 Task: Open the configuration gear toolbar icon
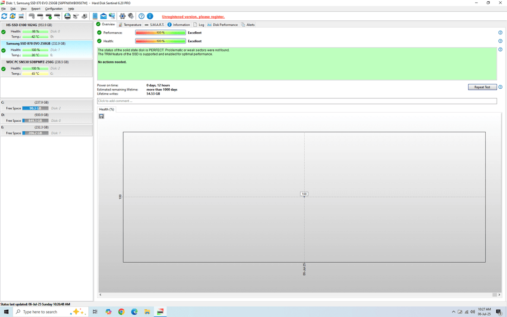pos(122,16)
